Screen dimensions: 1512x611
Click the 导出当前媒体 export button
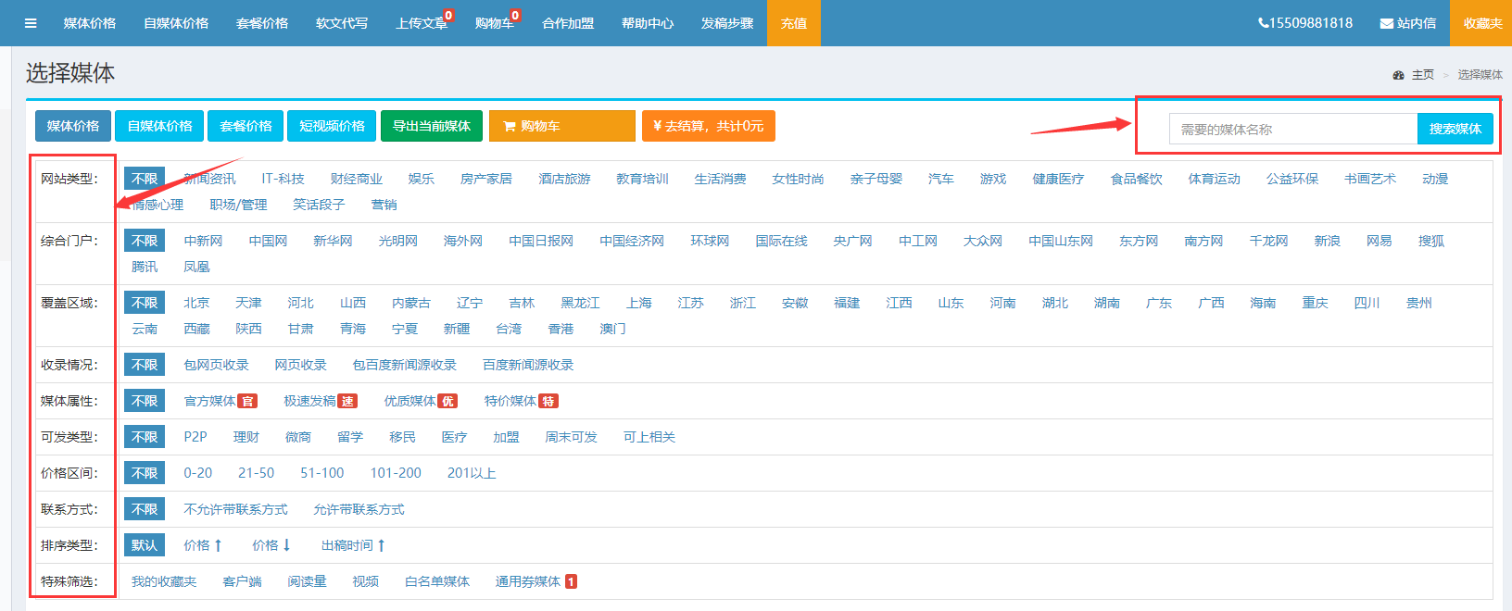[431, 126]
